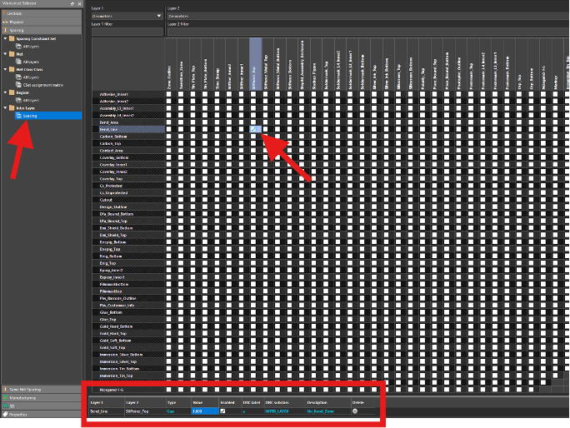
Task: Open the Electrical worksheet section
Action: (42, 13)
